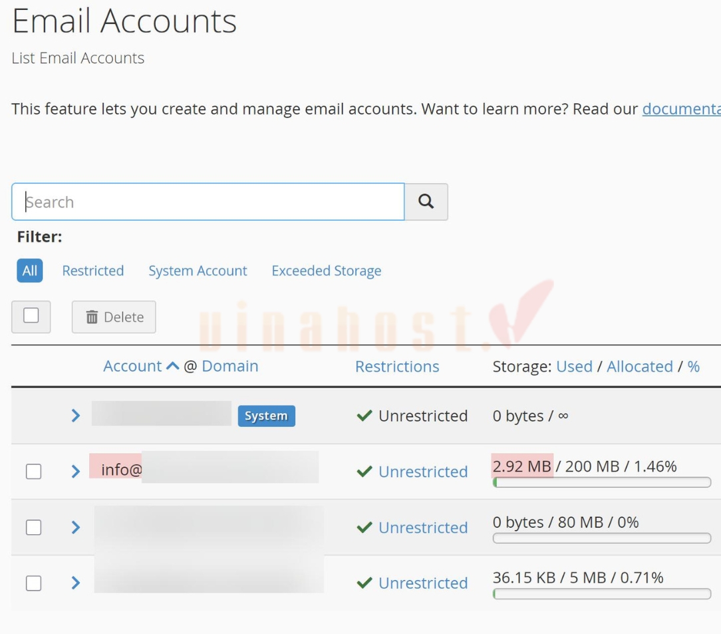Select the All filter
This screenshot has width=721, height=634.
pyautogui.click(x=30, y=270)
